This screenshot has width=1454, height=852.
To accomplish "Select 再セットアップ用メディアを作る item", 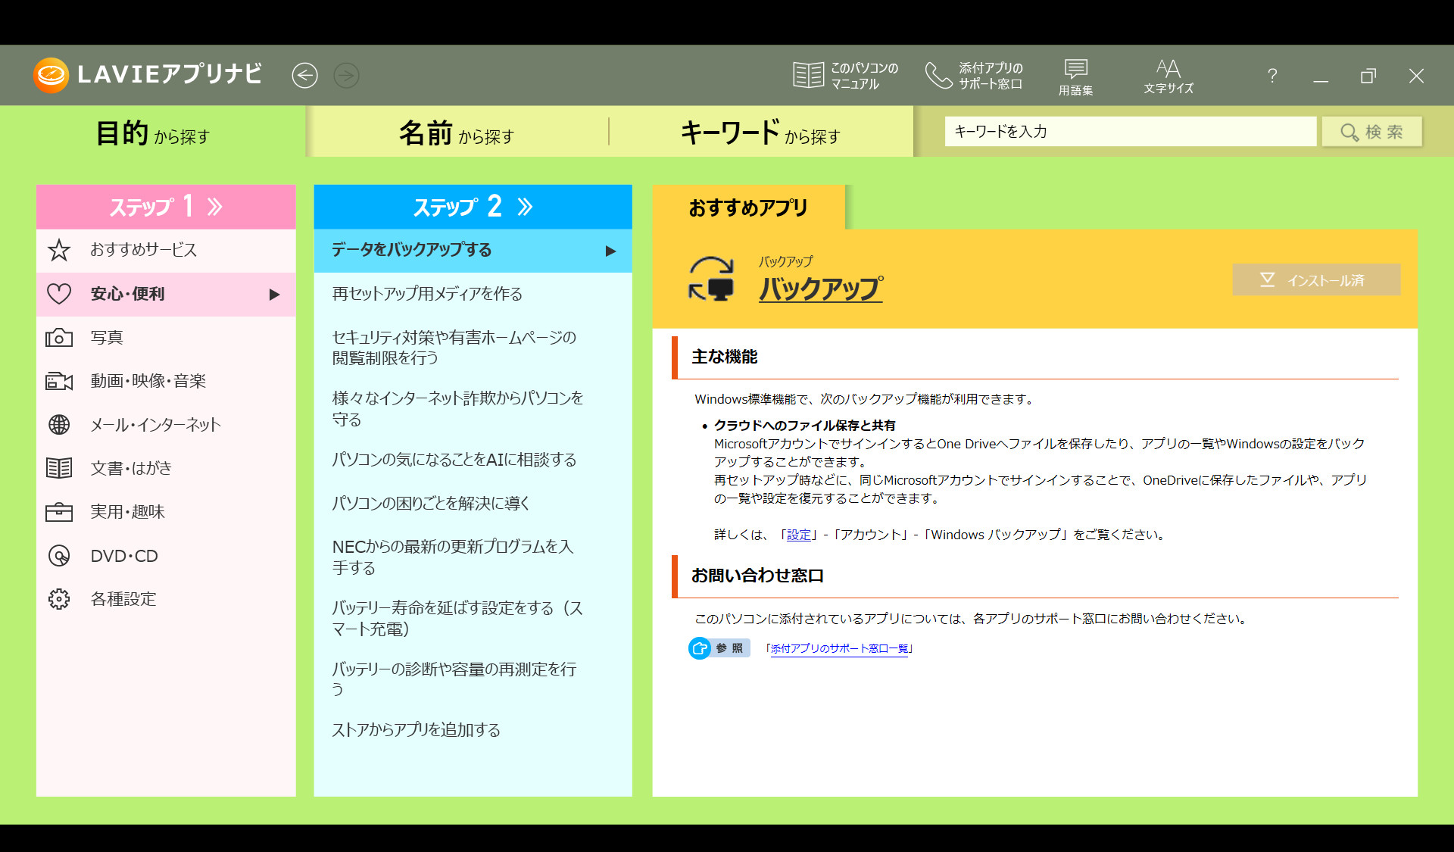I will click(x=427, y=294).
